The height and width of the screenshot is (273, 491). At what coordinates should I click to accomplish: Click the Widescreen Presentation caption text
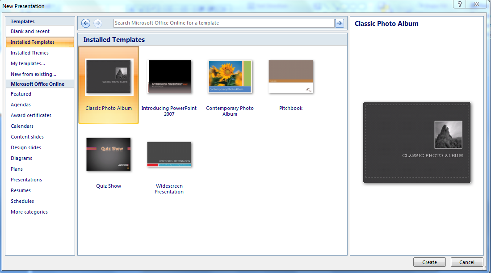coord(169,189)
